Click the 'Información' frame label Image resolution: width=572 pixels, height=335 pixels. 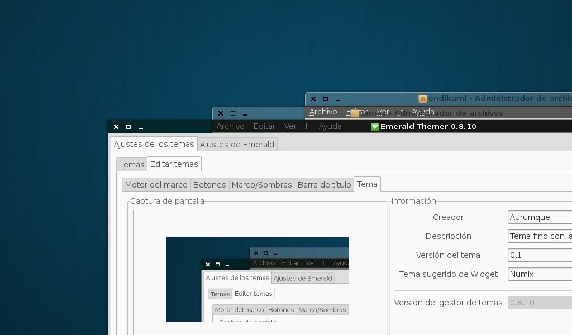click(414, 201)
